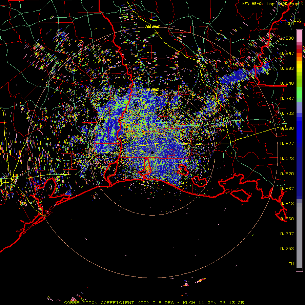Select the 0.733 color scale value

pos(287,114)
